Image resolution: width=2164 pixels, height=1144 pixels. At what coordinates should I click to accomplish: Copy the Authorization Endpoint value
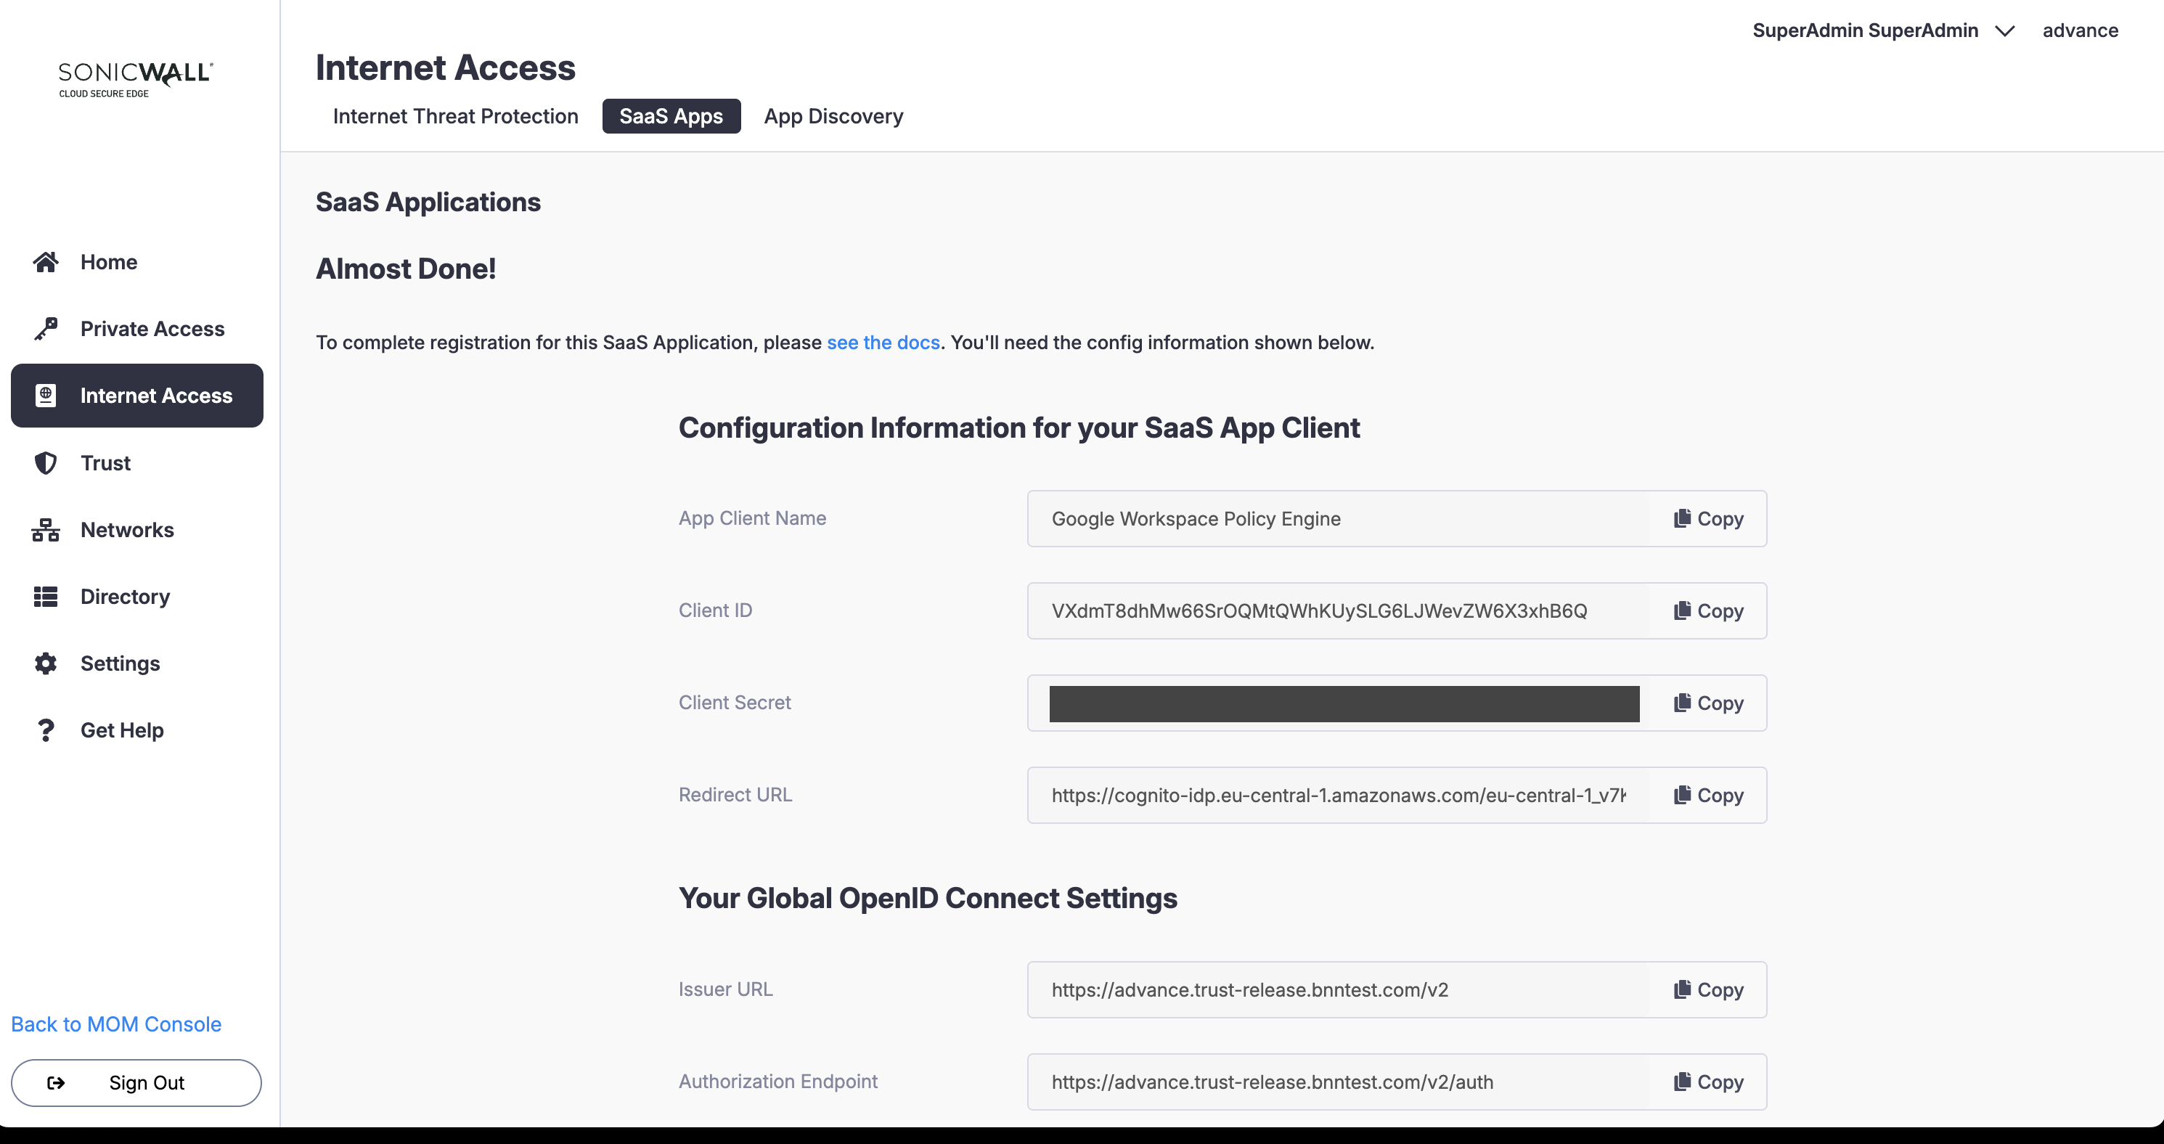pyautogui.click(x=1708, y=1082)
